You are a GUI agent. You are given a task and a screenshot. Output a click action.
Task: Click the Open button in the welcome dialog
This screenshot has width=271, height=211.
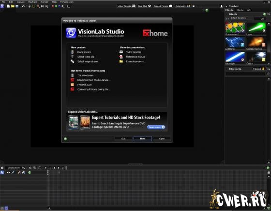click(x=162, y=138)
